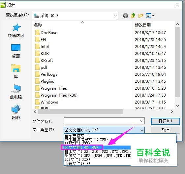The height and width of the screenshot is (174, 185).
Task: Open the view menu icon
Action: click(150, 16)
